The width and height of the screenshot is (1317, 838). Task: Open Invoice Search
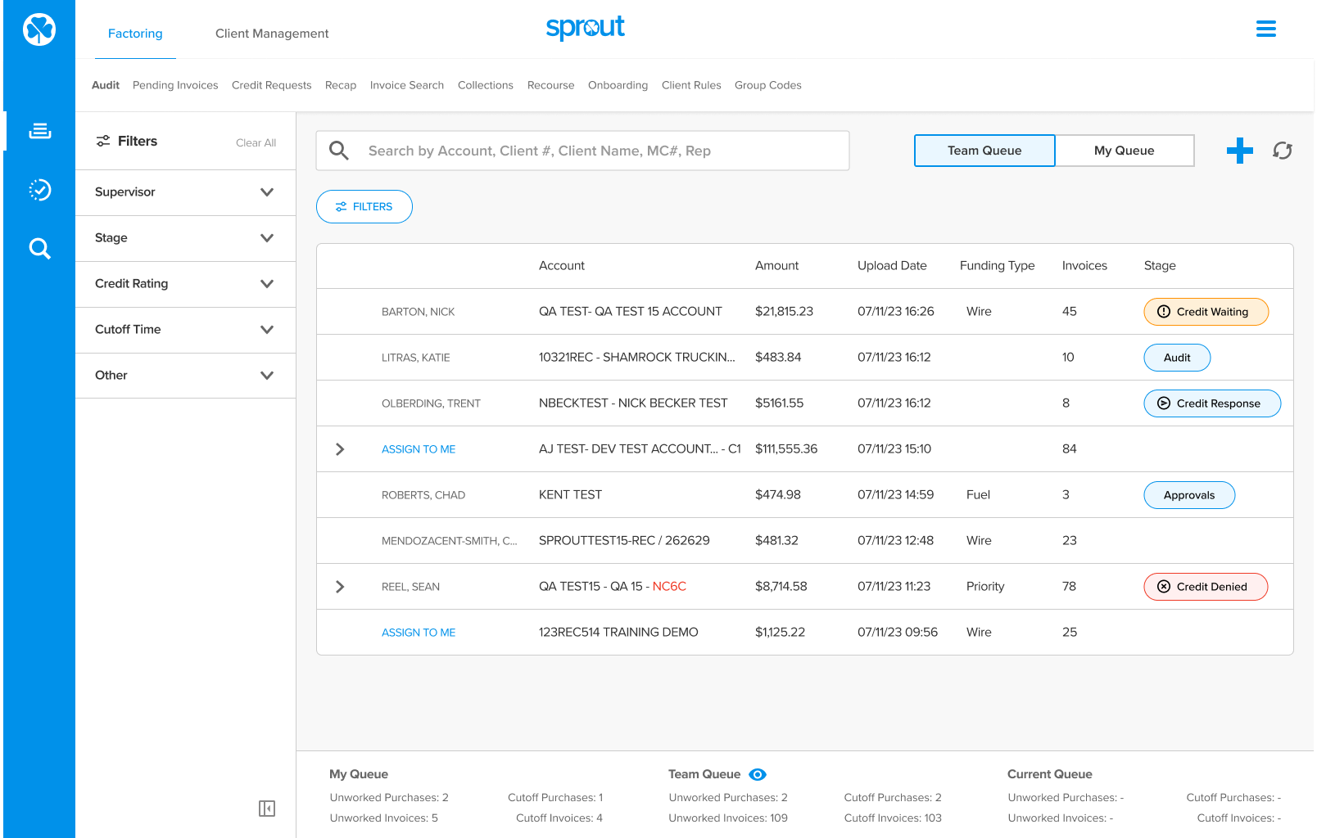pos(407,85)
